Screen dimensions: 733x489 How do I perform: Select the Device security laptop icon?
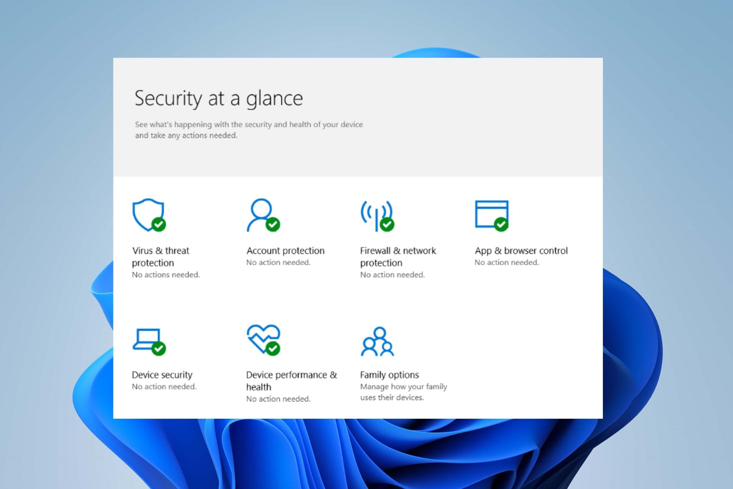click(147, 339)
